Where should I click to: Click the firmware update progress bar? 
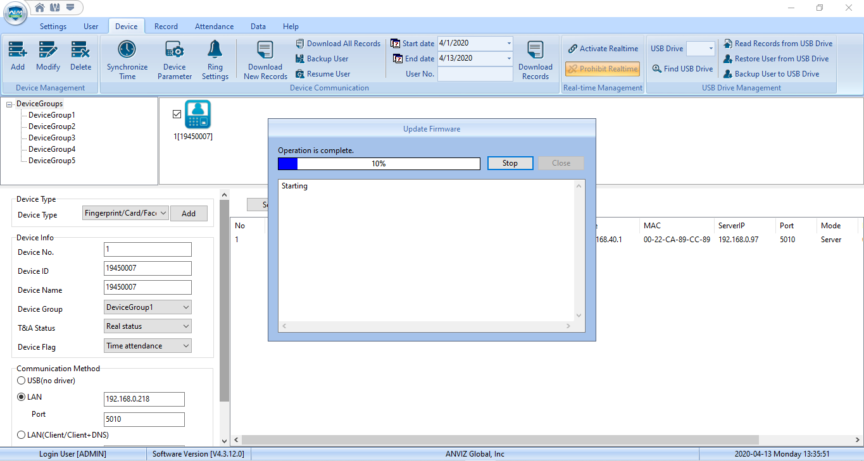[379, 164]
